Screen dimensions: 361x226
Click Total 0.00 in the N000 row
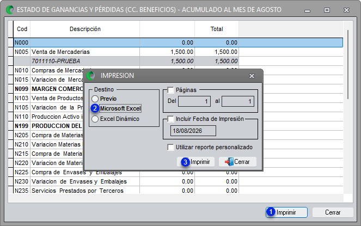(x=217, y=42)
